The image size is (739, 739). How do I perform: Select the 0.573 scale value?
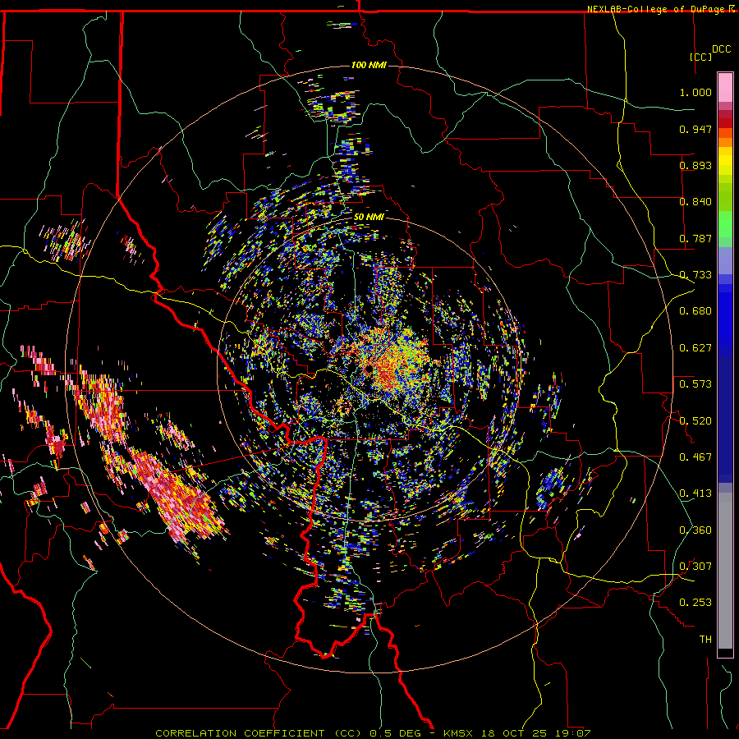[x=695, y=384]
